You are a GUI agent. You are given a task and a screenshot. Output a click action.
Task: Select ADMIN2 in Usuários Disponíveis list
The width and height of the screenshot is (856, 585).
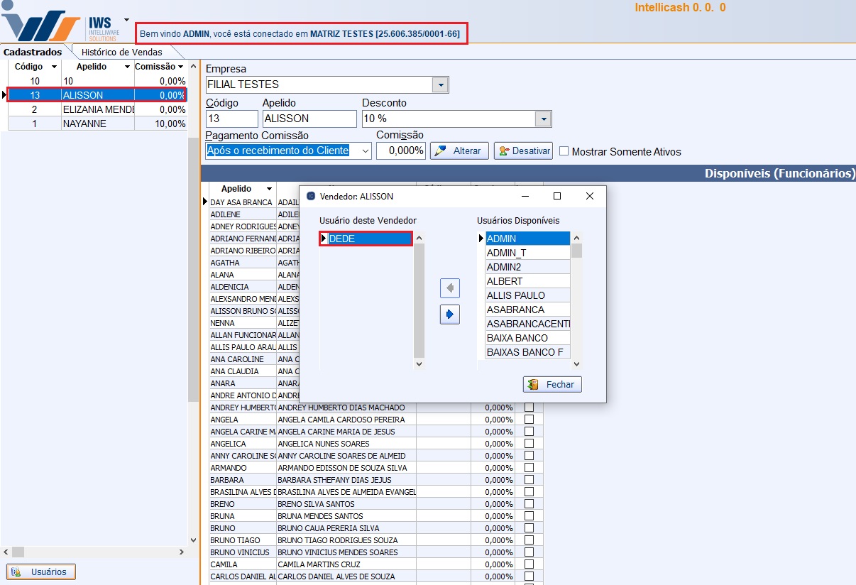click(527, 267)
